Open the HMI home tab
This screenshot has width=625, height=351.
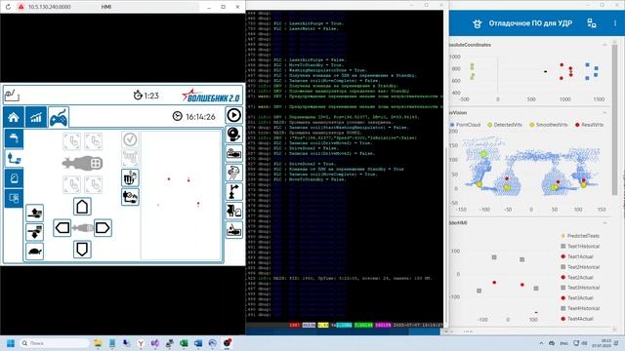pyautogui.click(x=14, y=117)
